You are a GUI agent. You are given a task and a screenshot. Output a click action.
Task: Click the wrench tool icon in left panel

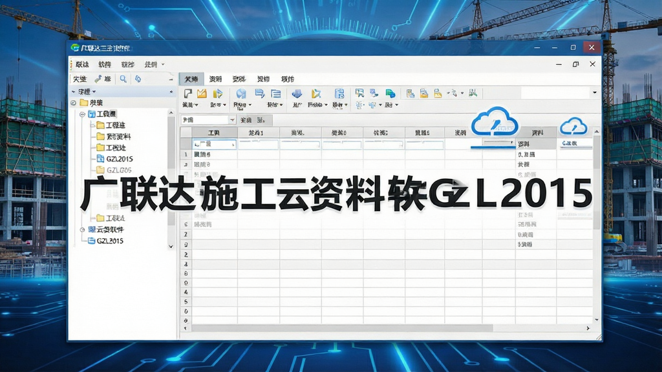tap(98, 79)
